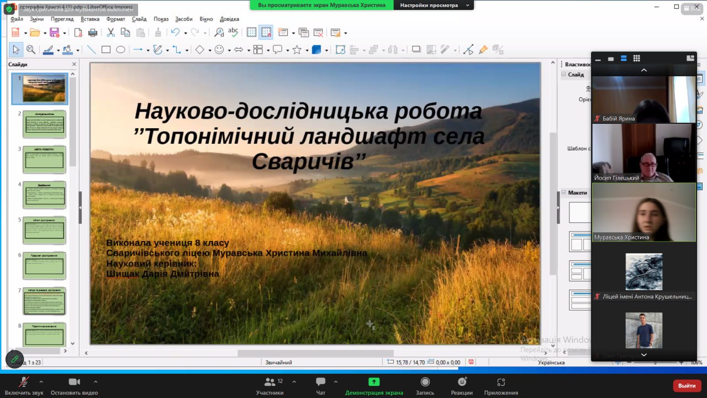Click the selection arrow tool

click(x=16, y=50)
